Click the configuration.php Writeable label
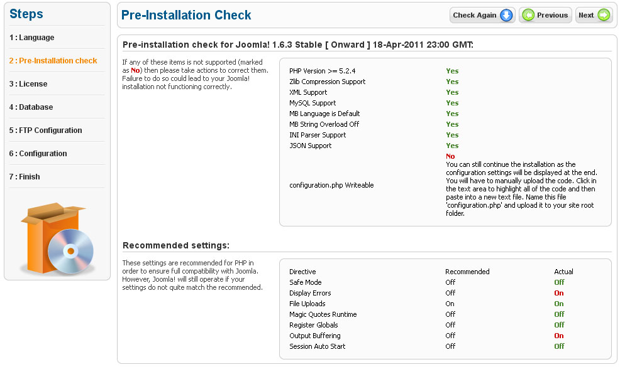Viewport: 620px width, 367px height. click(x=331, y=185)
